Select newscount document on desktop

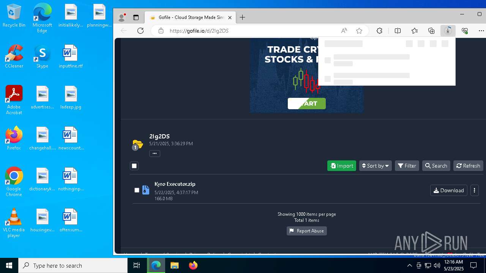click(71, 138)
